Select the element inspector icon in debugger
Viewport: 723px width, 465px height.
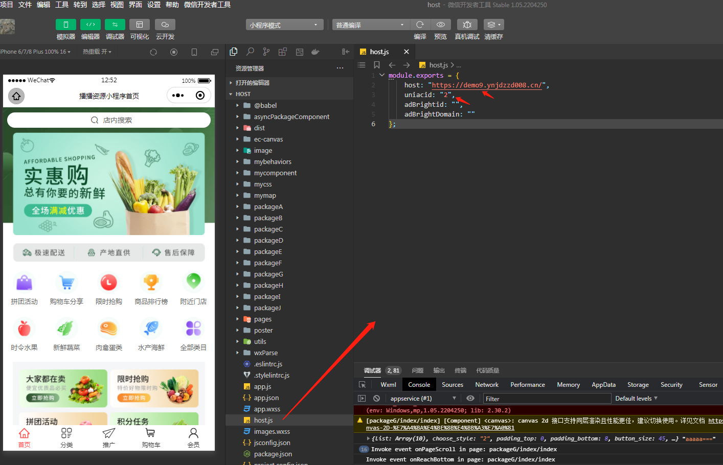pyautogui.click(x=362, y=385)
